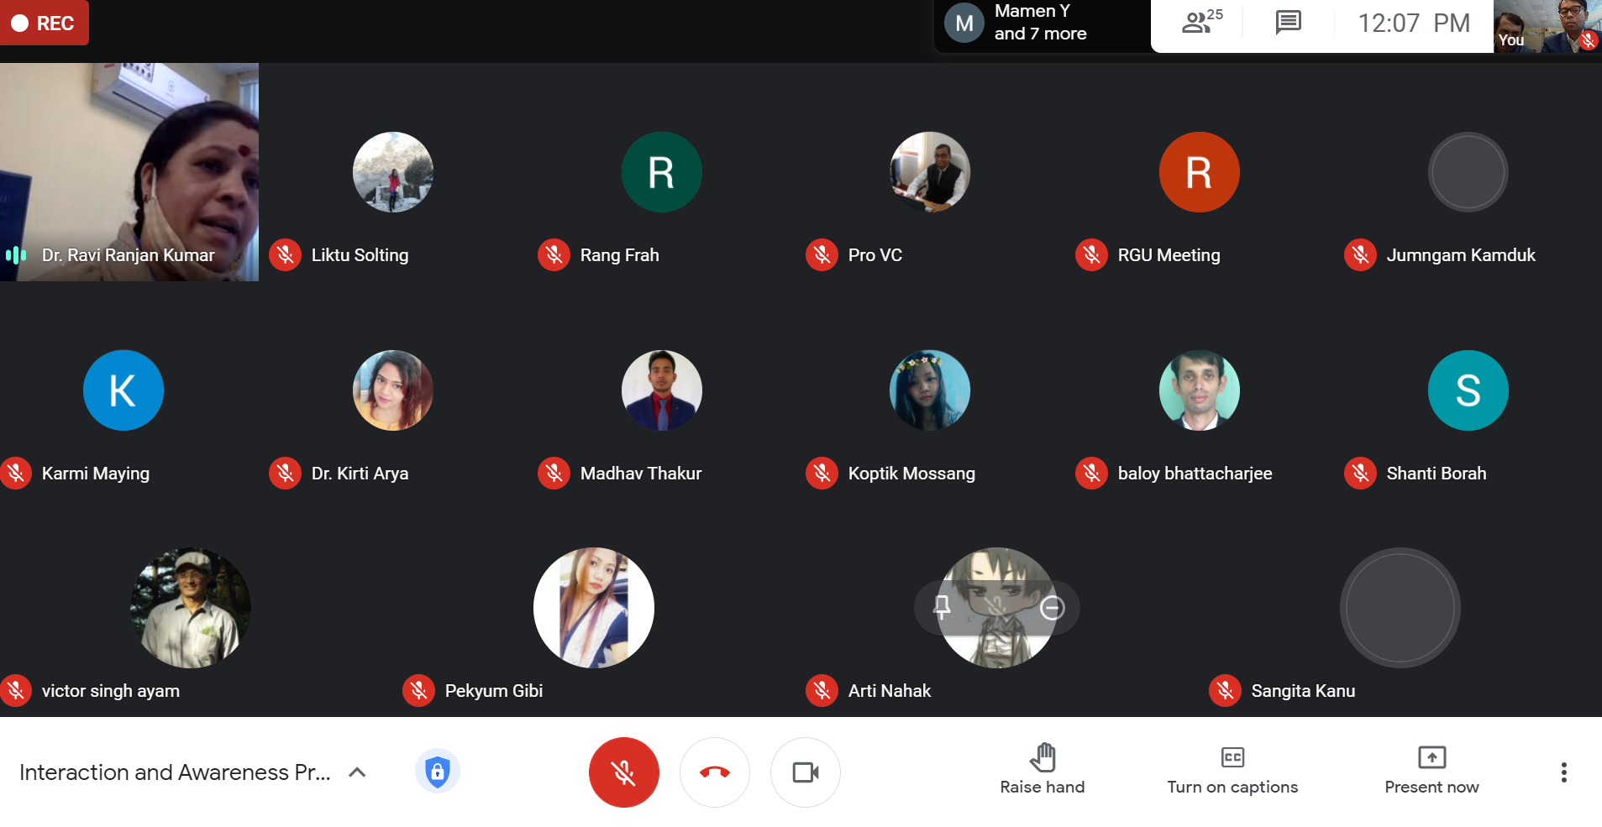The width and height of the screenshot is (1602, 827).
Task: Open the 'Mamen Y and 7 more' notification
Action: pos(1040,24)
